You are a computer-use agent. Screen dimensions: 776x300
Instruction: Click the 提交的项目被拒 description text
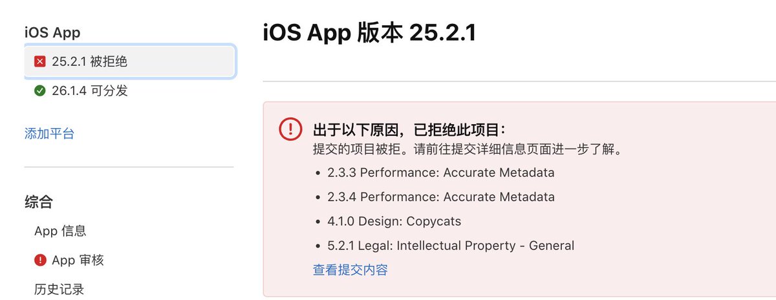click(467, 150)
